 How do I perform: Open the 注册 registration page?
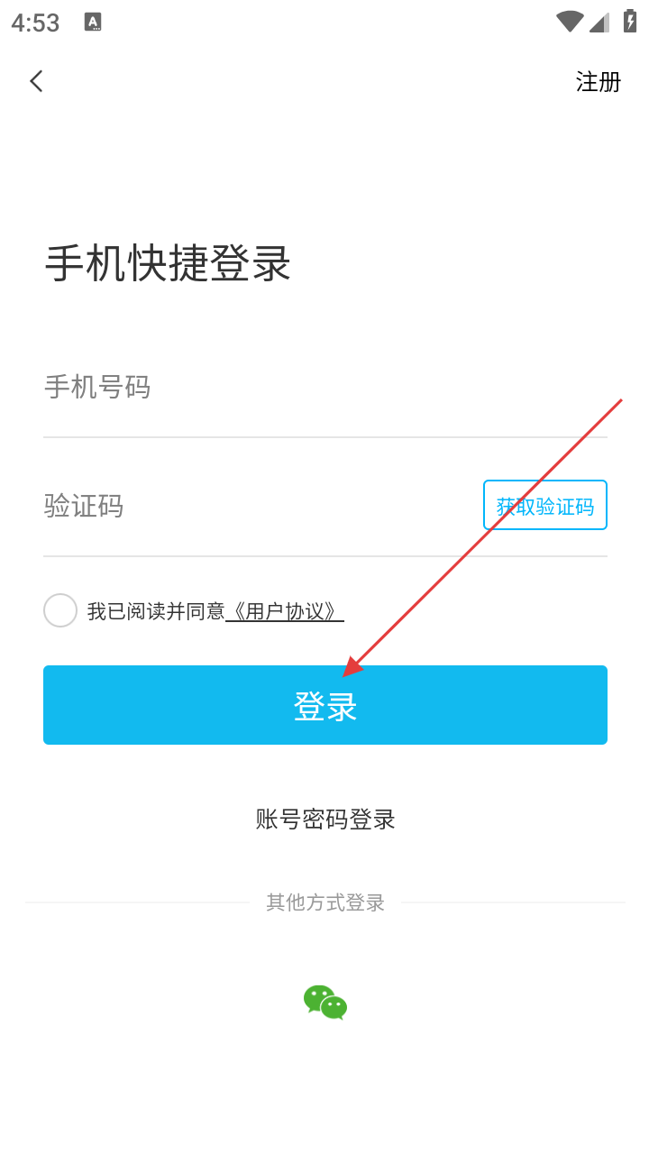pyautogui.click(x=599, y=81)
